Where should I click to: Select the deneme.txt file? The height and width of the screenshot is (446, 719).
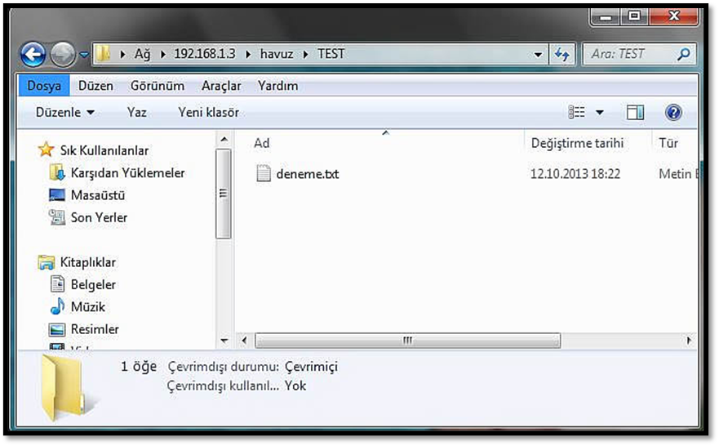(x=307, y=173)
